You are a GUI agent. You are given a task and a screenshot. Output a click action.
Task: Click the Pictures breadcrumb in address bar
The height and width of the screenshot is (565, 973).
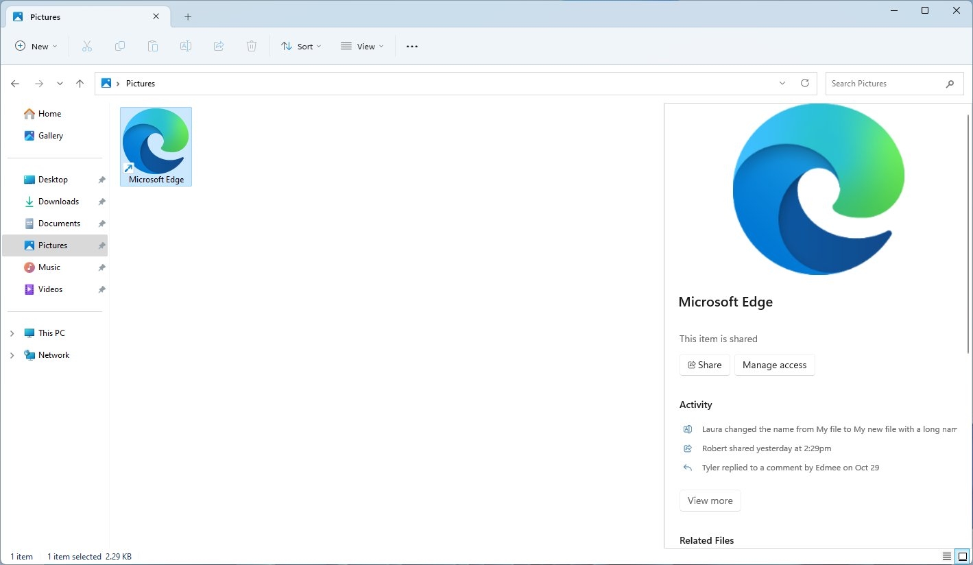coord(141,84)
